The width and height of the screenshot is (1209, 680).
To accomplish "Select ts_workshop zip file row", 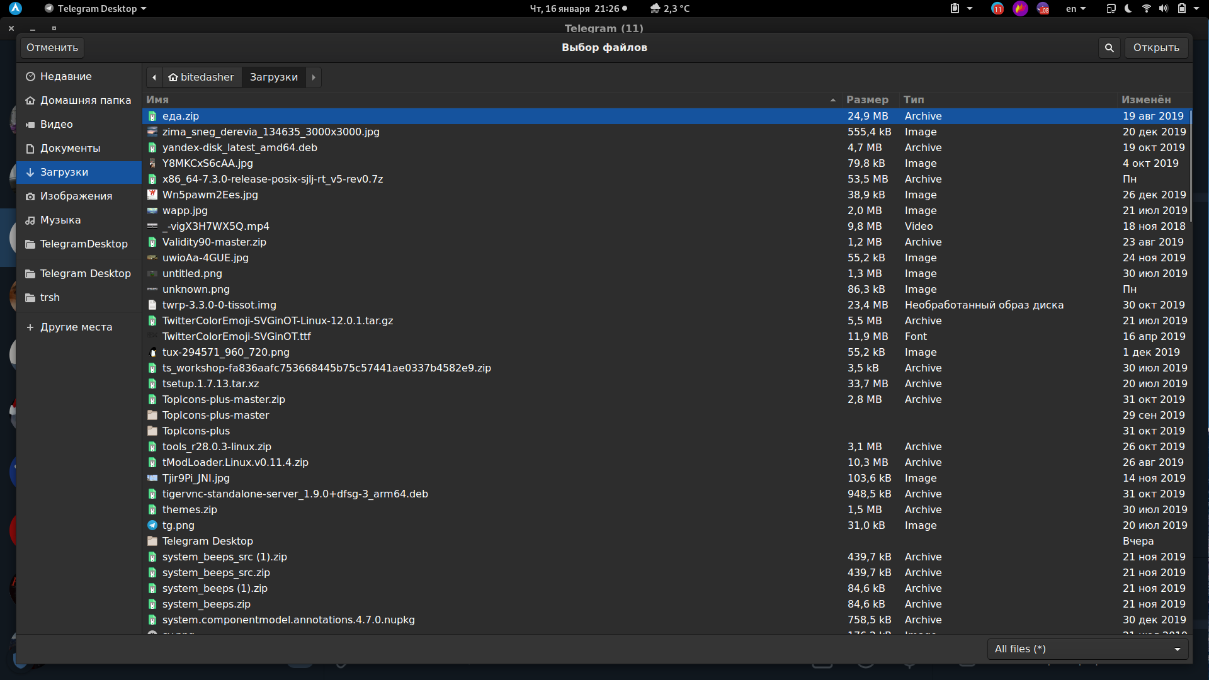I will pyautogui.click(x=667, y=368).
